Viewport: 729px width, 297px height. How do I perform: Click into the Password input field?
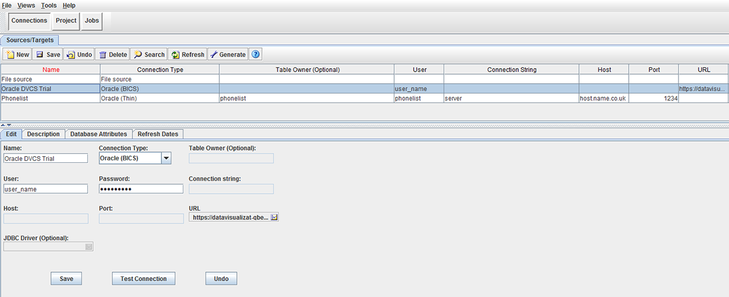[x=141, y=189]
